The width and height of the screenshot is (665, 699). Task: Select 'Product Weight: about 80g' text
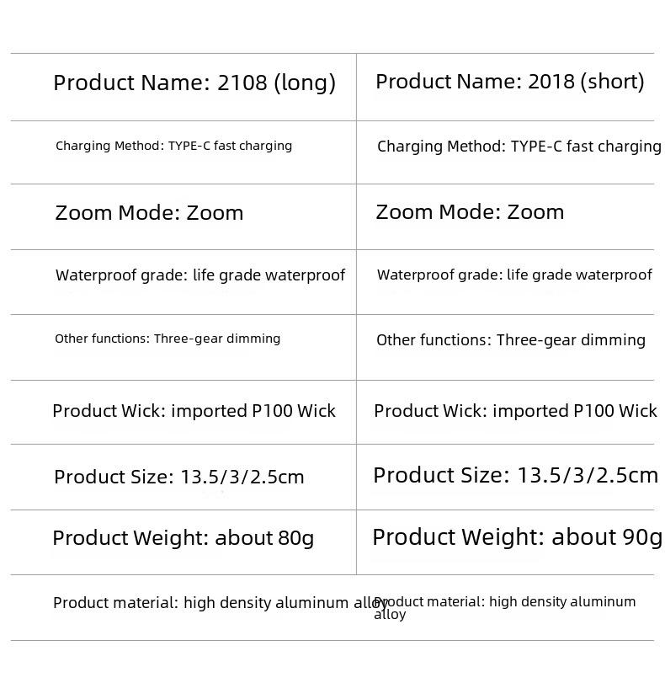184,538
